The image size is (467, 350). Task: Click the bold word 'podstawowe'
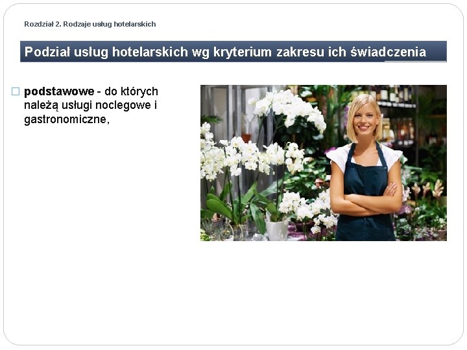(x=59, y=91)
